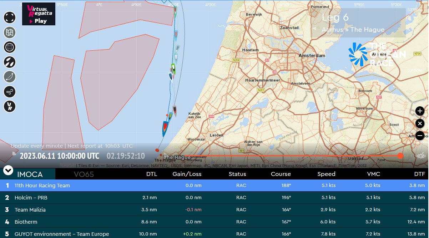Expand the Biotherm leaderboard row
The height and width of the screenshot is (238, 429).
[x=214, y=222]
